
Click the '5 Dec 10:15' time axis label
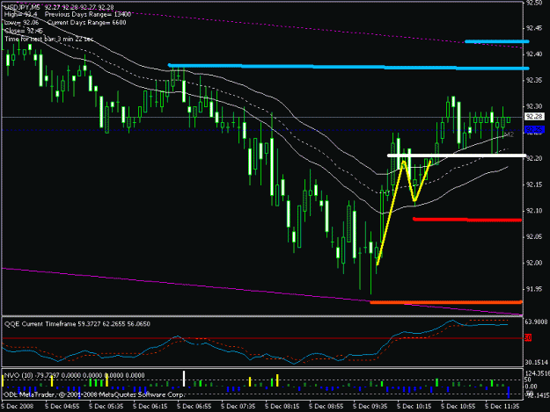click(x=414, y=407)
